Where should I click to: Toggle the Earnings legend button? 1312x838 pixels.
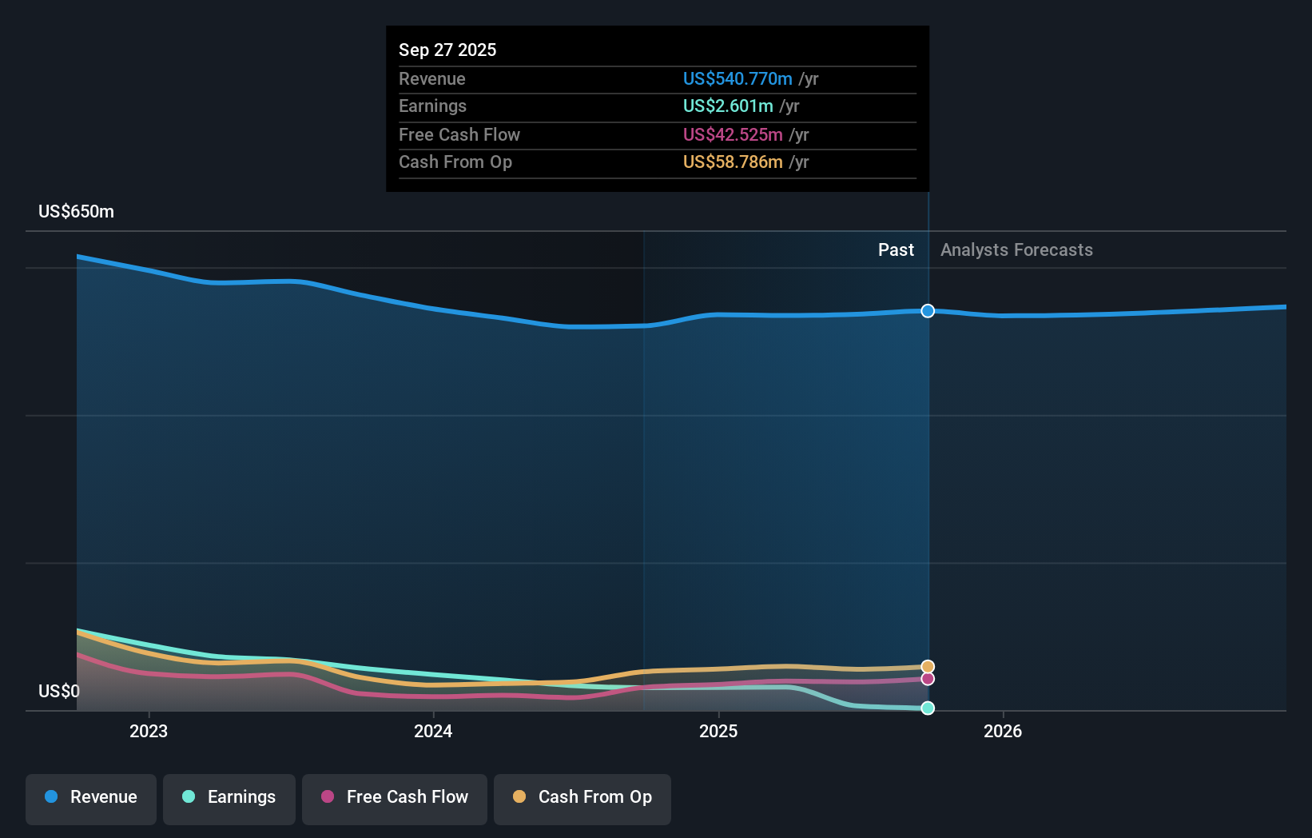coord(229,799)
